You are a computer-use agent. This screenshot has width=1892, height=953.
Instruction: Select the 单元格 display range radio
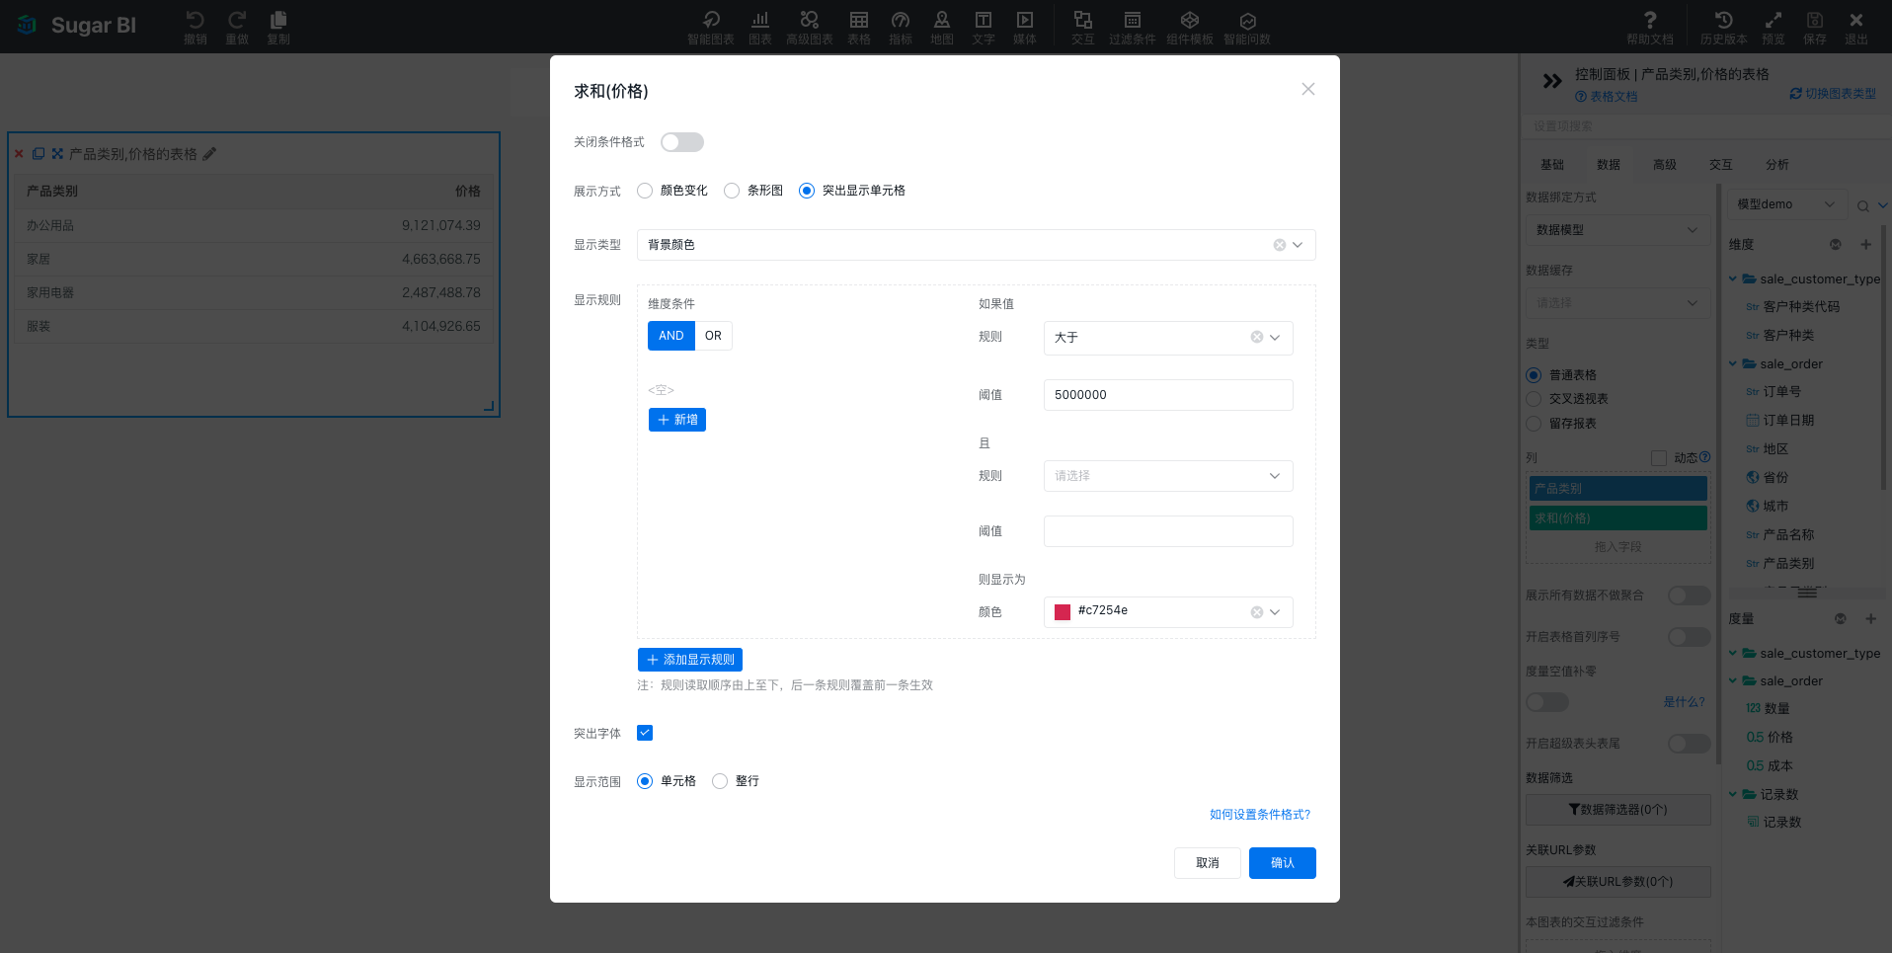(x=645, y=781)
